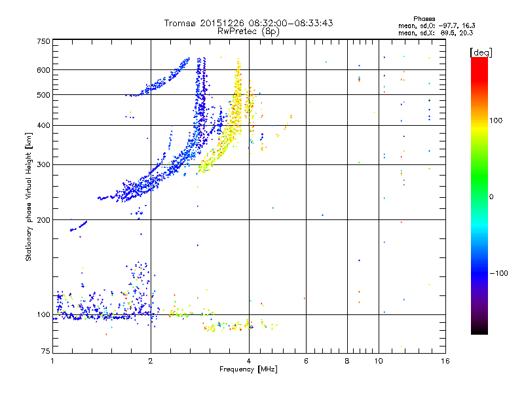Click the black bottom of the colorbar
This screenshot has width=524, height=393.
pos(479,330)
